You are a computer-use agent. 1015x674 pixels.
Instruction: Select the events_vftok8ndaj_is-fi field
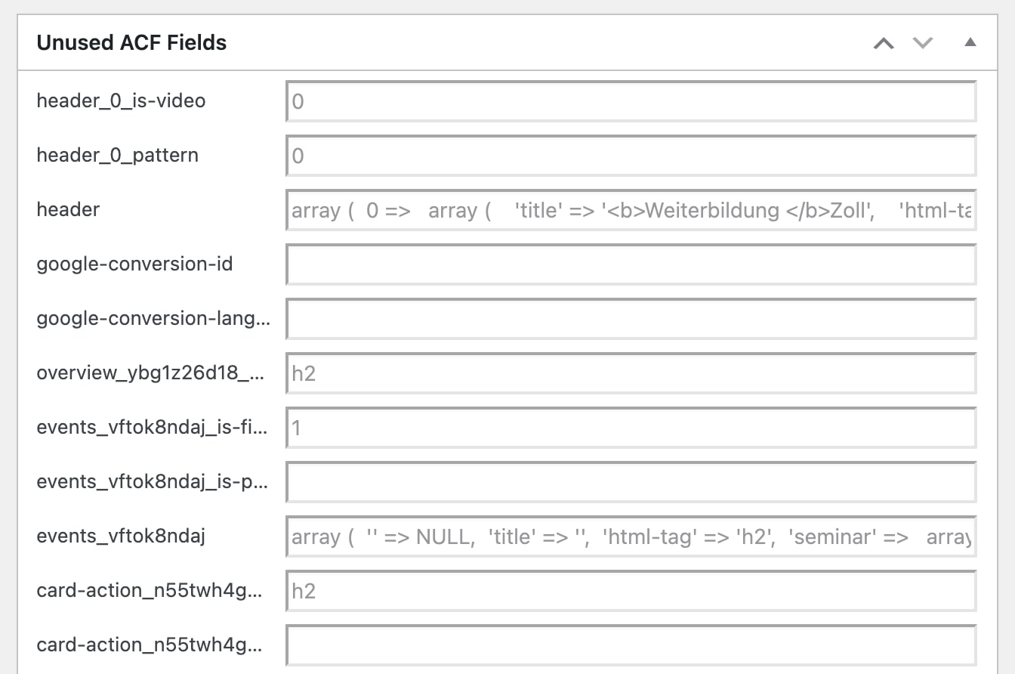(631, 428)
